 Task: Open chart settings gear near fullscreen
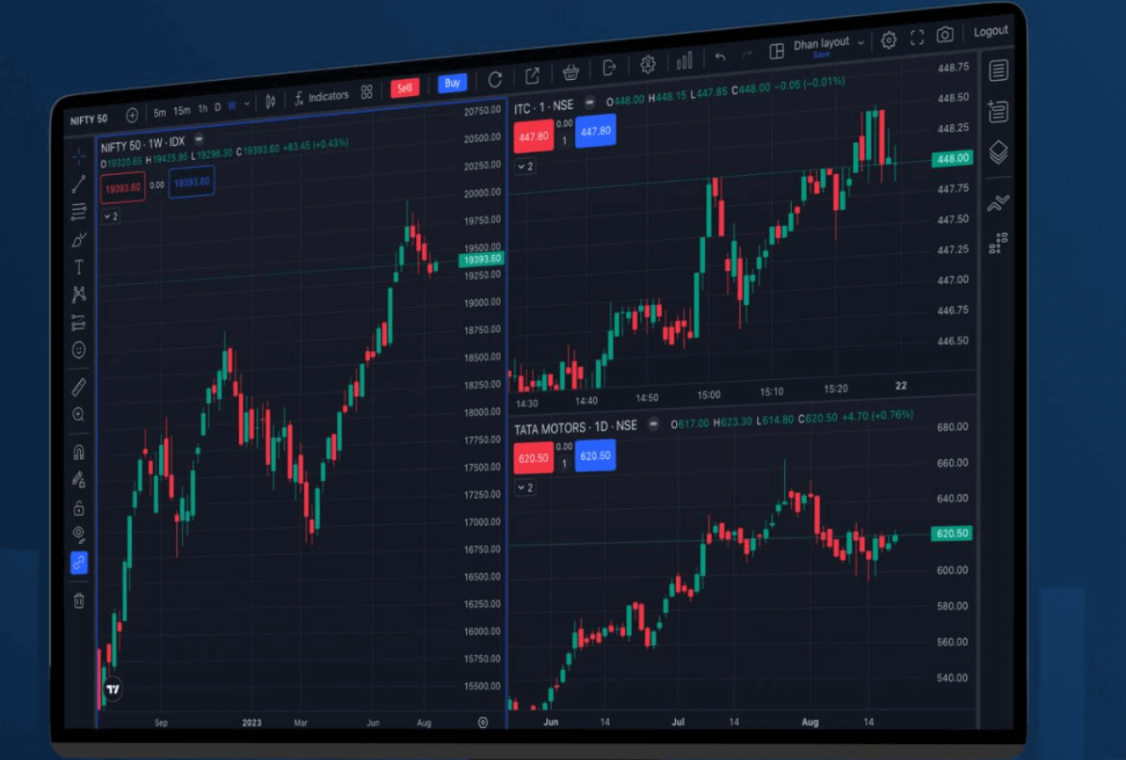889,40
